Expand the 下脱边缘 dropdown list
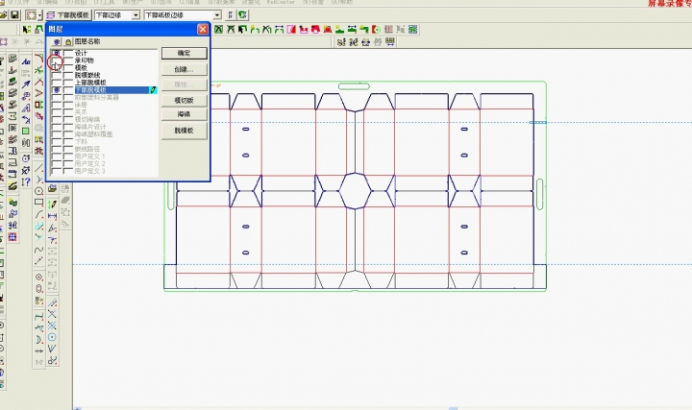Screen dimensions: 692x410 136,15
